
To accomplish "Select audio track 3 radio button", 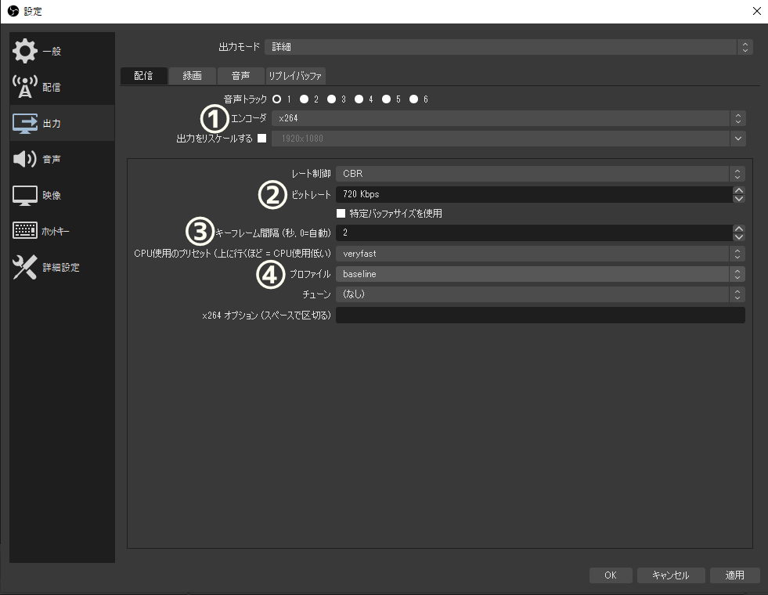I will click(332, 99).
